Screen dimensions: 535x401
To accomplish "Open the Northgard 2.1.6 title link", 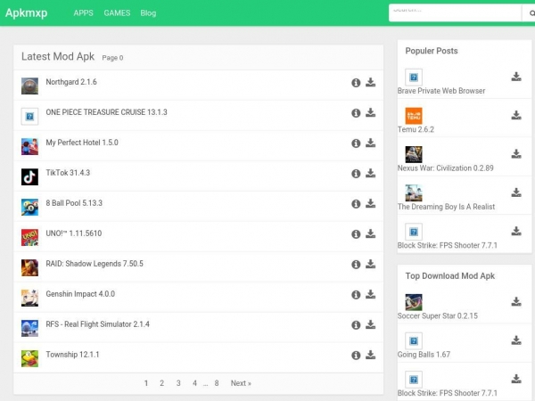I will pos(71,82).
